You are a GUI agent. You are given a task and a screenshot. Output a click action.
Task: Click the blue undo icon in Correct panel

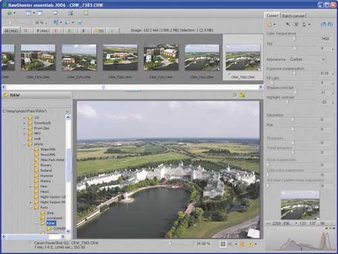click(323, 24)
